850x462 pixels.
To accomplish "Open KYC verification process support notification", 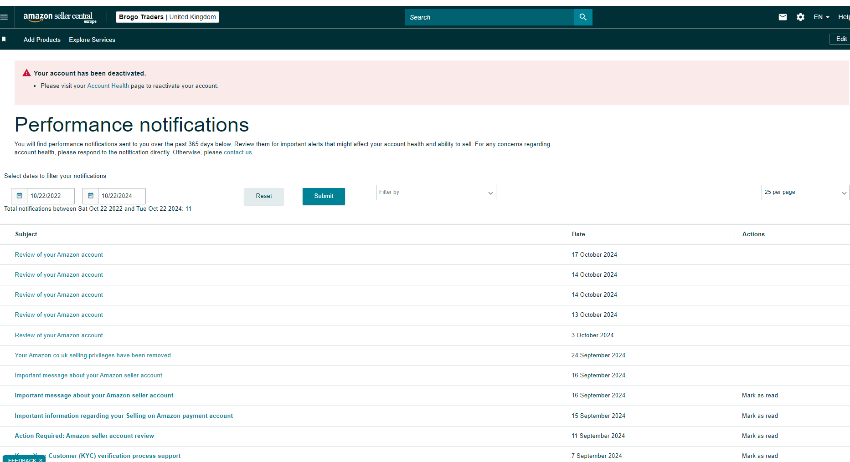I will pyautogui.click(x=98, y=456).
